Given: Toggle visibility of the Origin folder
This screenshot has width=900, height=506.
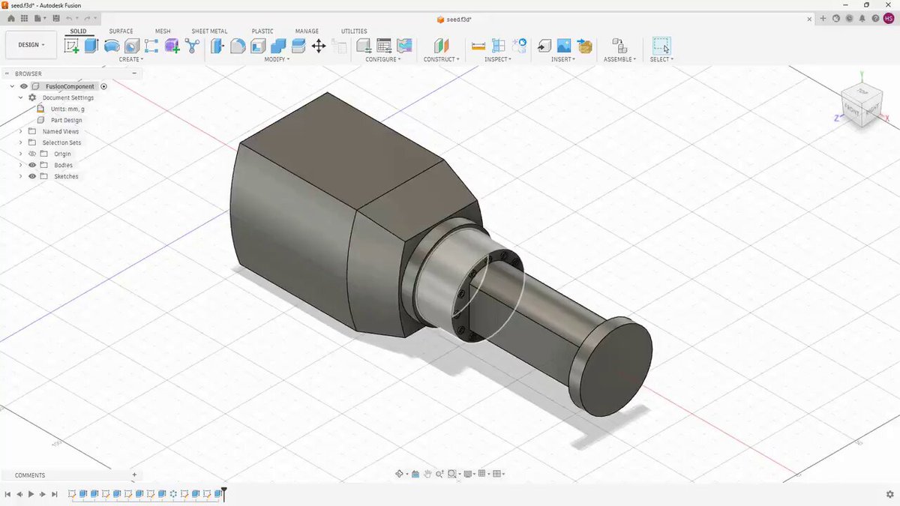Looking at the screenshot, I should (x=32, y=154).
